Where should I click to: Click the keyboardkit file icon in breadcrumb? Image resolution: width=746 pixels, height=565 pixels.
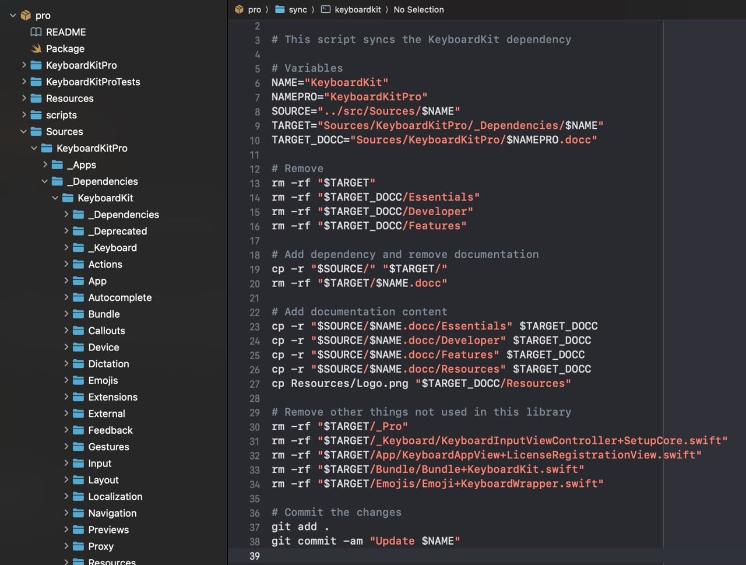click(326, 9)
